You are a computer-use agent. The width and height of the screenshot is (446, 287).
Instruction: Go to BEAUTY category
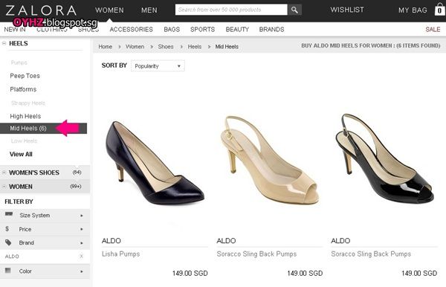pyautogui.click(x=237, y=29)
